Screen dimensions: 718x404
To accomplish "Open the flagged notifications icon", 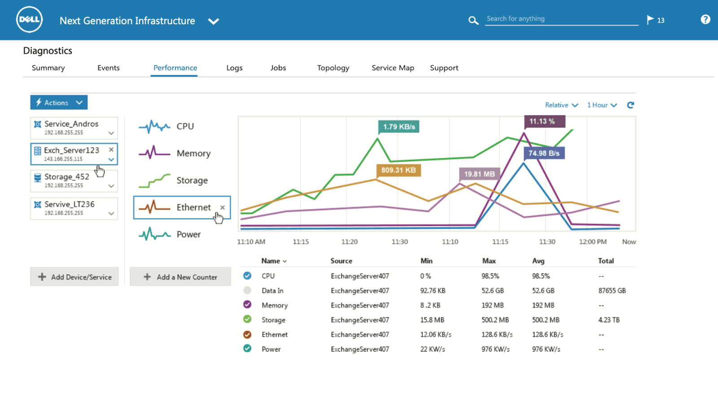I will [x=650, y=20].
